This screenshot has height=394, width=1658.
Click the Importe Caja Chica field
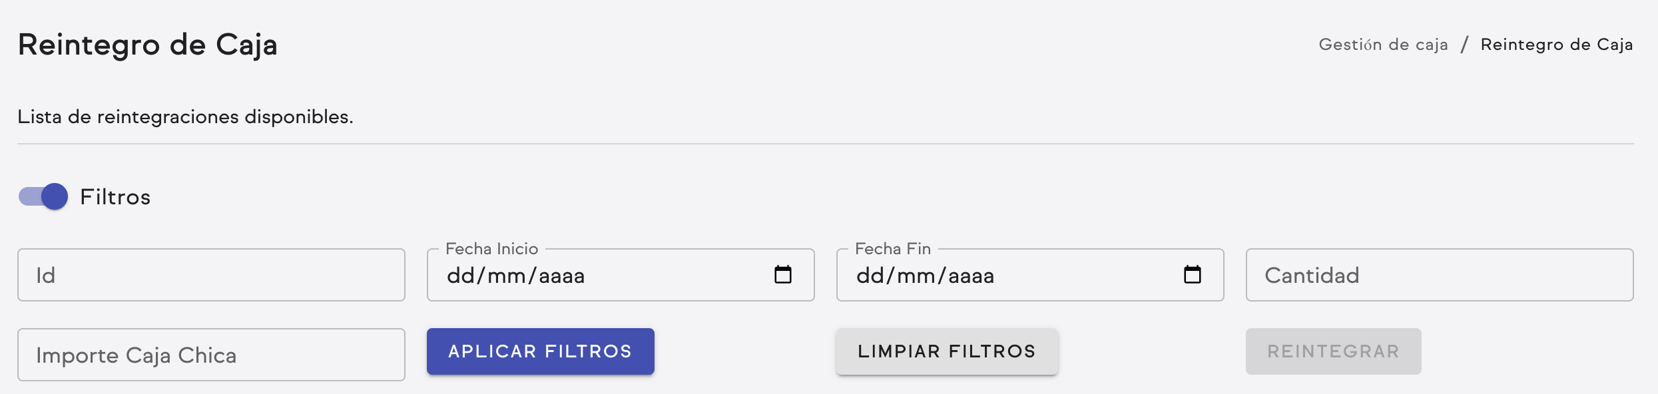coord(212,354)
